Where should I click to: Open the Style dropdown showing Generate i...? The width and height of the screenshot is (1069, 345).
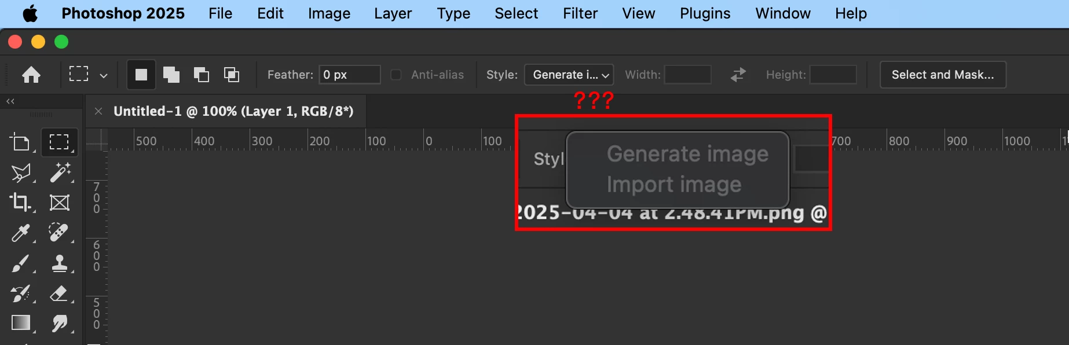pos(569,75)
